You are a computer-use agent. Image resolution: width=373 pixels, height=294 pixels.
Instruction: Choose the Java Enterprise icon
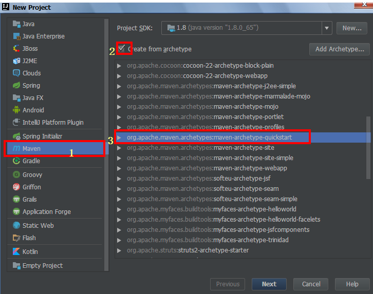pos(16,36)
